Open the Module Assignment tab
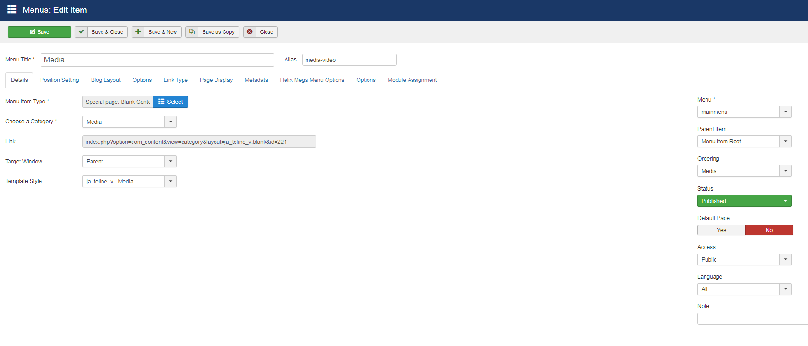Viewport: 808px width, 346px height. pos(412,80)
